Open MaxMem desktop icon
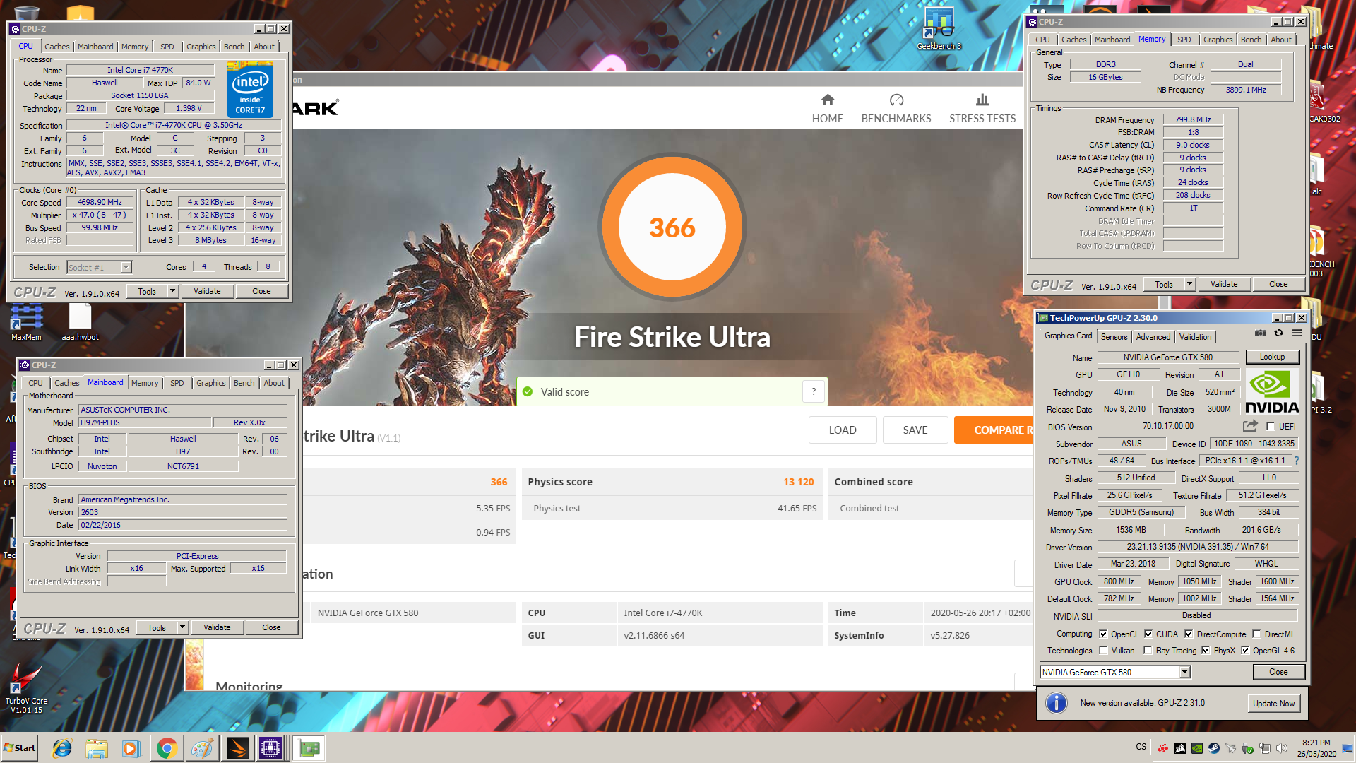 (26, 321)
